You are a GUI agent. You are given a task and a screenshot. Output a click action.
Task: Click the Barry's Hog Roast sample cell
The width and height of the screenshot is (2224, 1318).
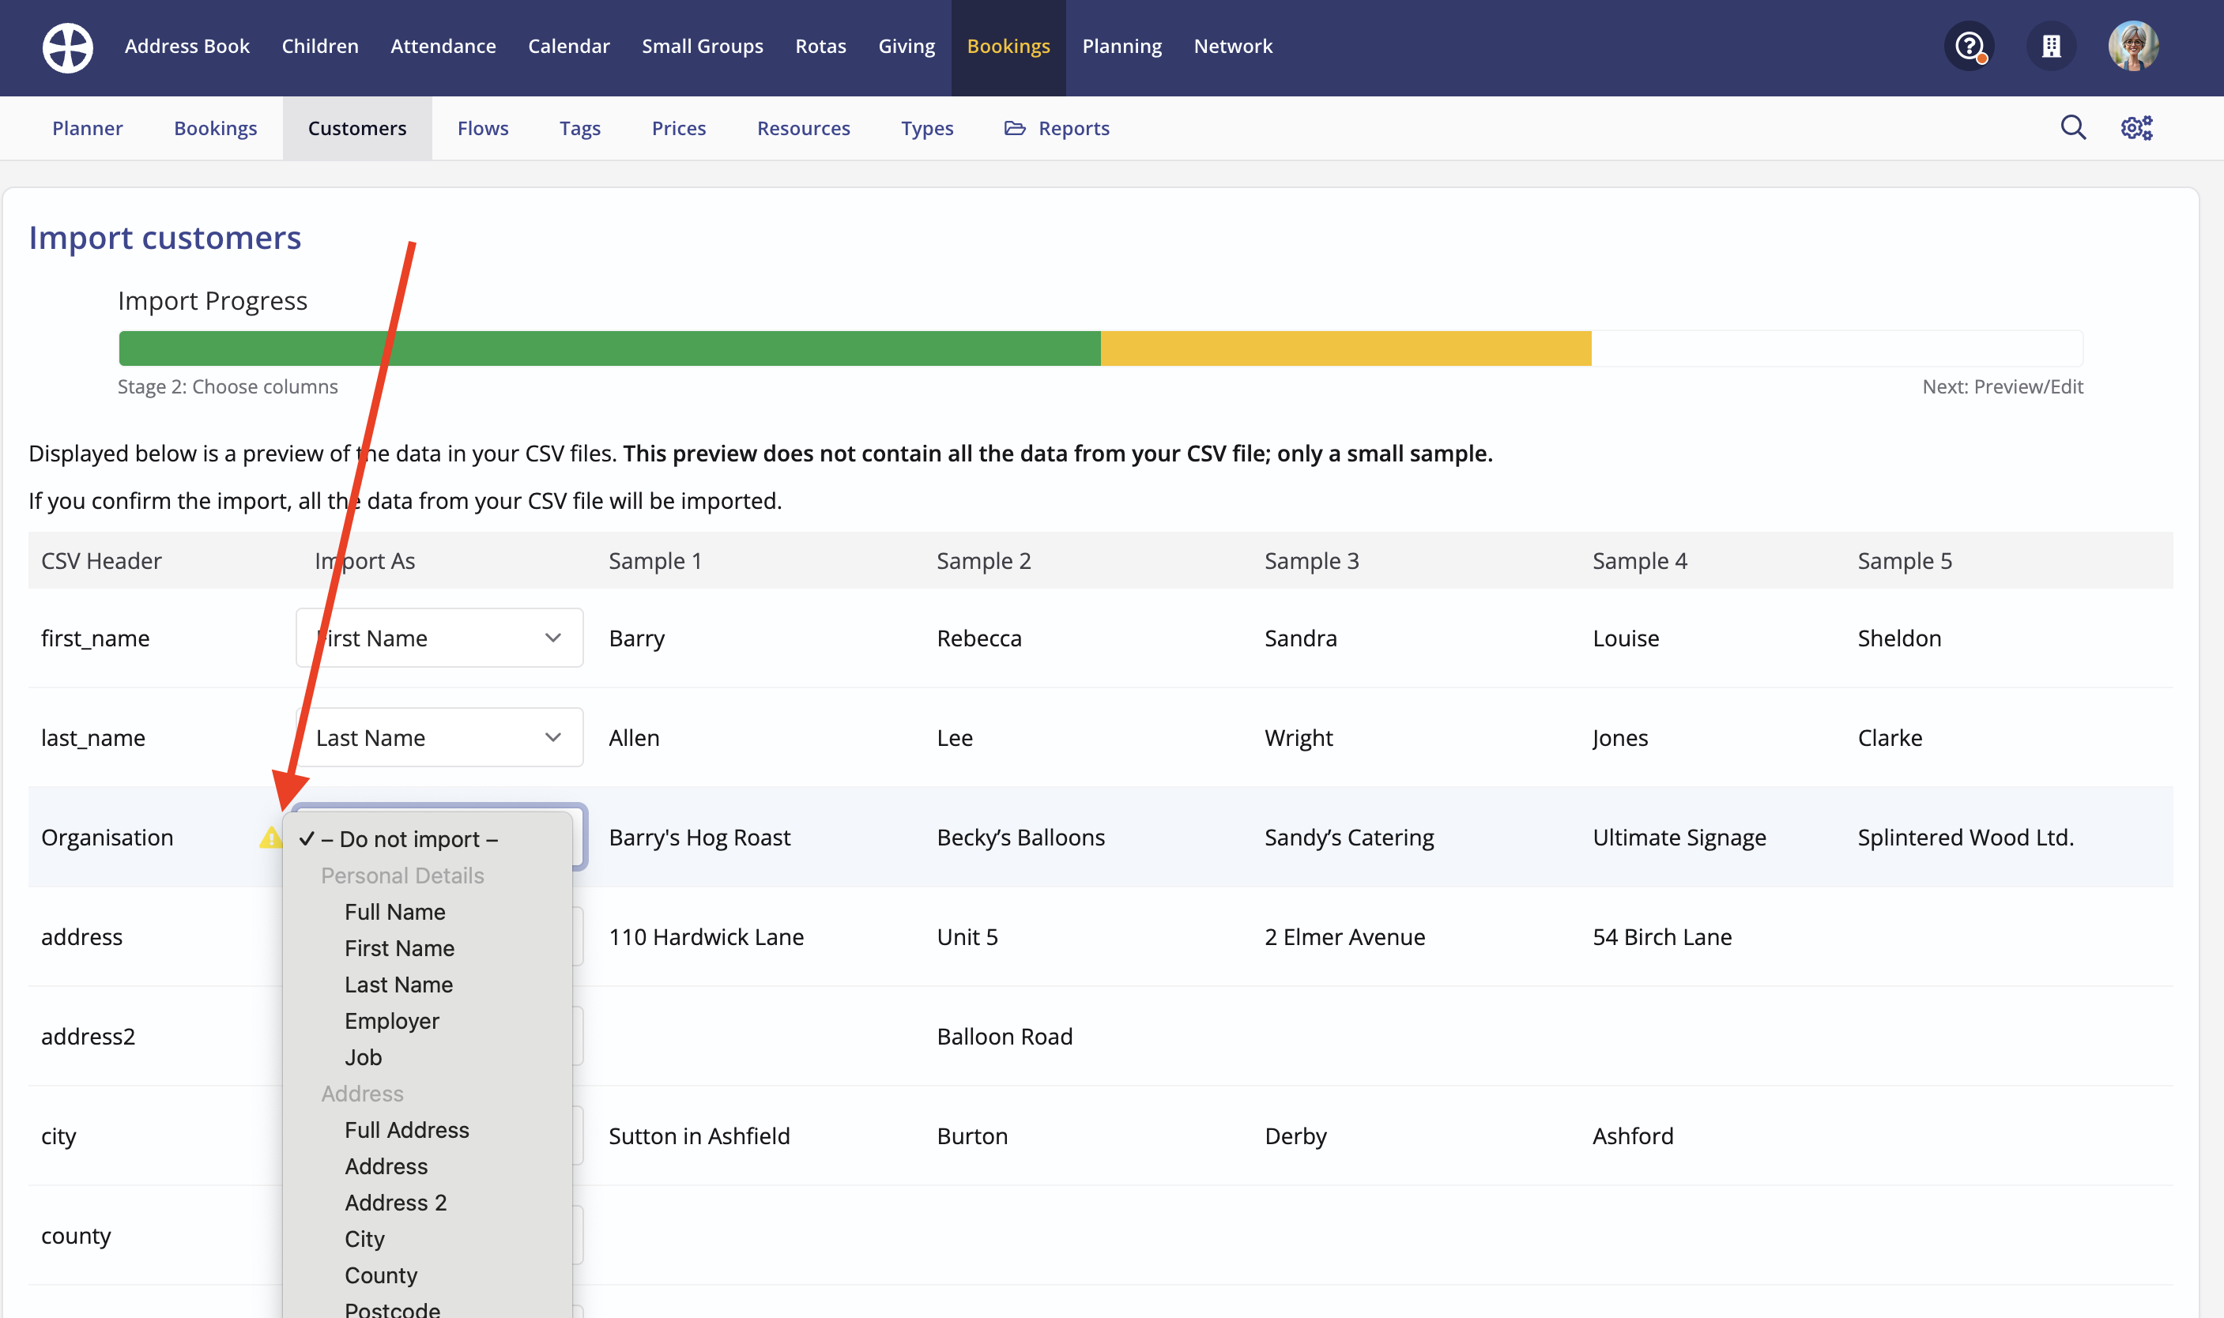pos(699,838)
